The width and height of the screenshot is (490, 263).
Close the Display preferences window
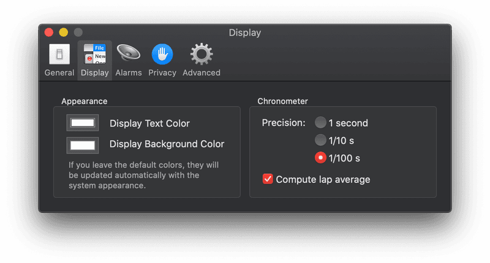(48, 32)
